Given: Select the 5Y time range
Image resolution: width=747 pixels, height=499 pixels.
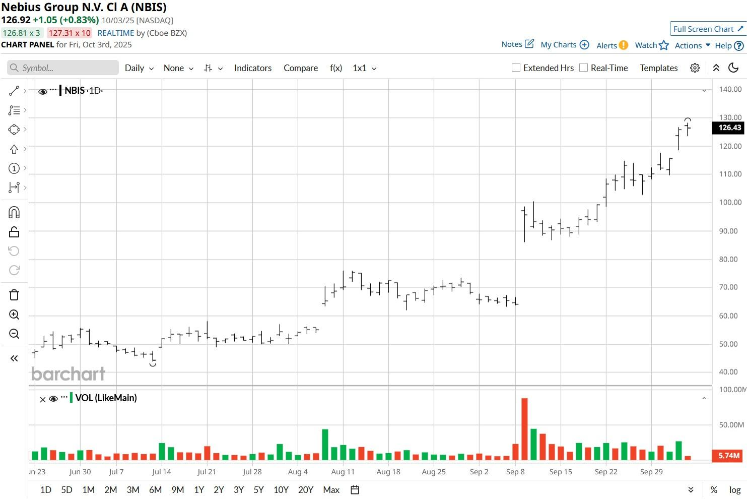Looking at the screenshot, I should click(258, 490).
